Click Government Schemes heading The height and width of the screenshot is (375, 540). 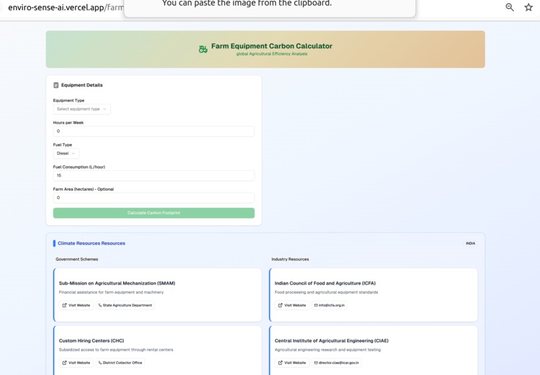click(x=77, y=259)
